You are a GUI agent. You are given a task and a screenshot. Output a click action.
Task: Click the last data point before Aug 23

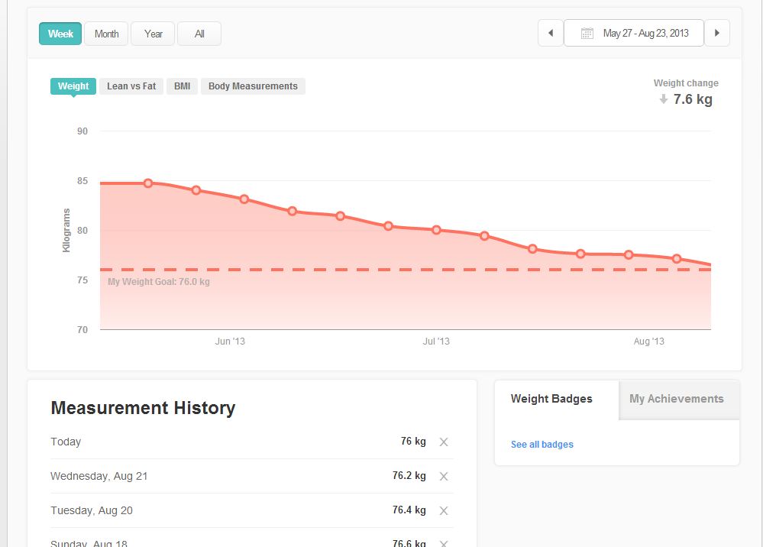(677, 259)
